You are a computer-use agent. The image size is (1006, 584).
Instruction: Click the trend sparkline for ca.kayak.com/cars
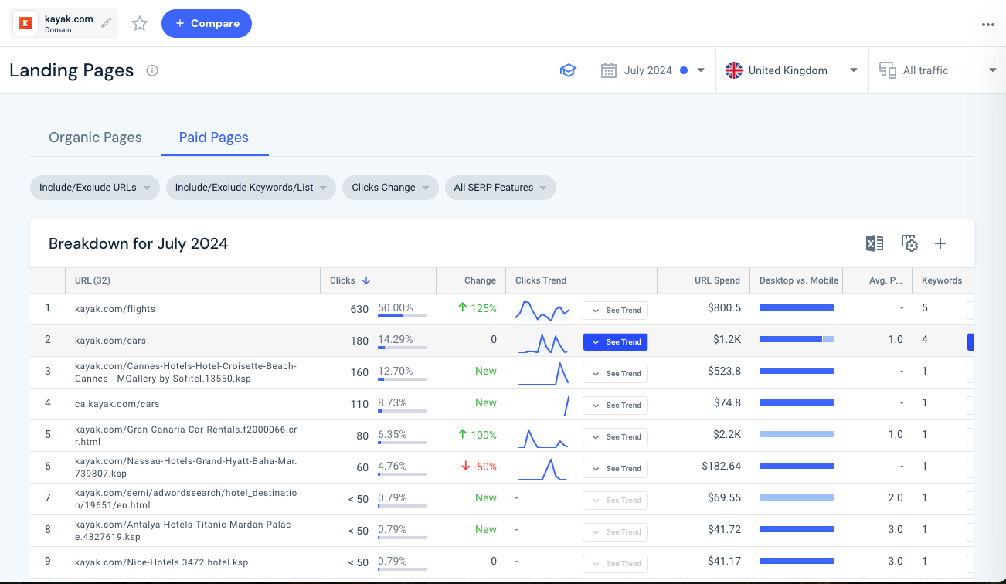pyautogui.click(x=542, y=405)
